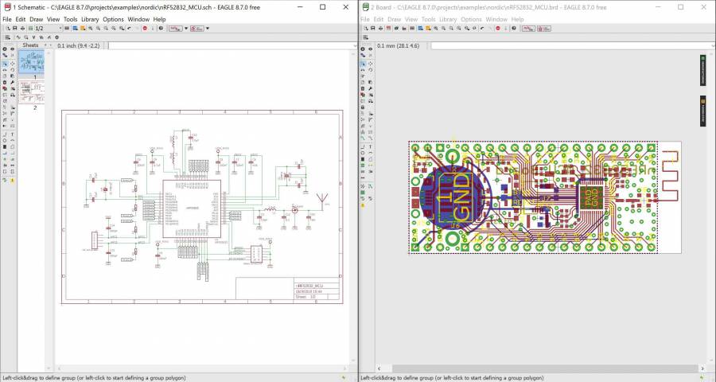Click the orange vertical side tab in Board window
716x382 pixels.
coord(703,111)
